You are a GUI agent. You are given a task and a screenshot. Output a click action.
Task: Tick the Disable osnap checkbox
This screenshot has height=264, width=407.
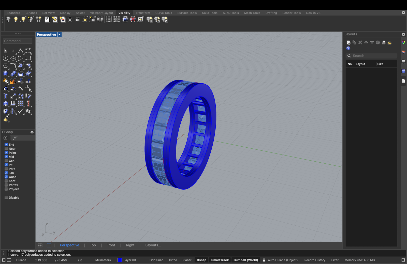point(6,197)
